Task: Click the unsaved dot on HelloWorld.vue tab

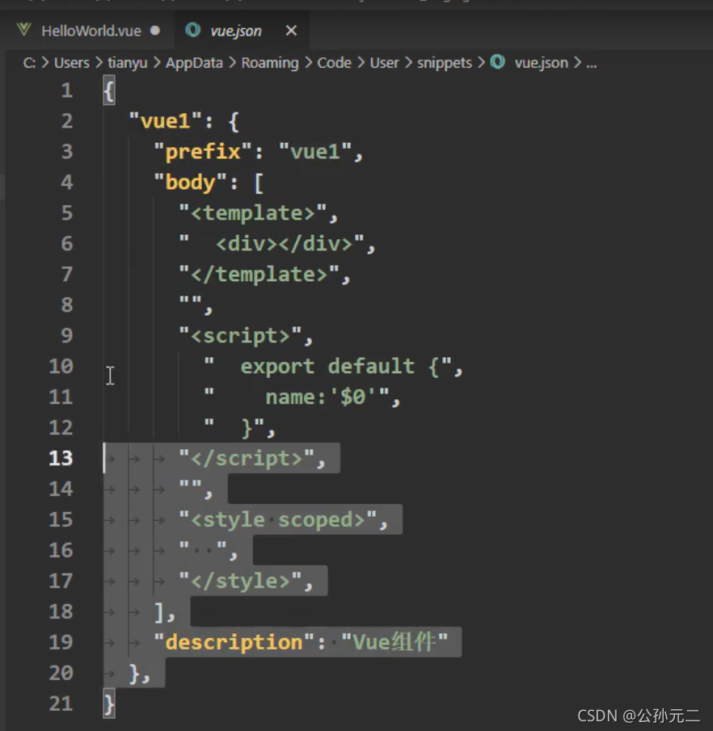Action: click(155, 31)
